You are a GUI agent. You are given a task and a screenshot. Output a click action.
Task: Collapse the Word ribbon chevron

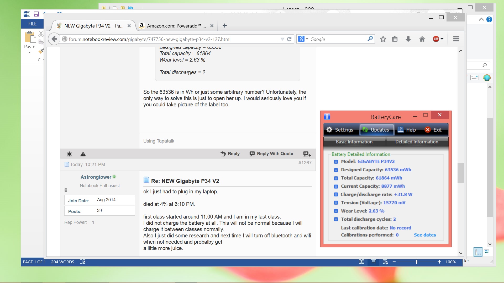pyautogui.click(x=481, y=19)
